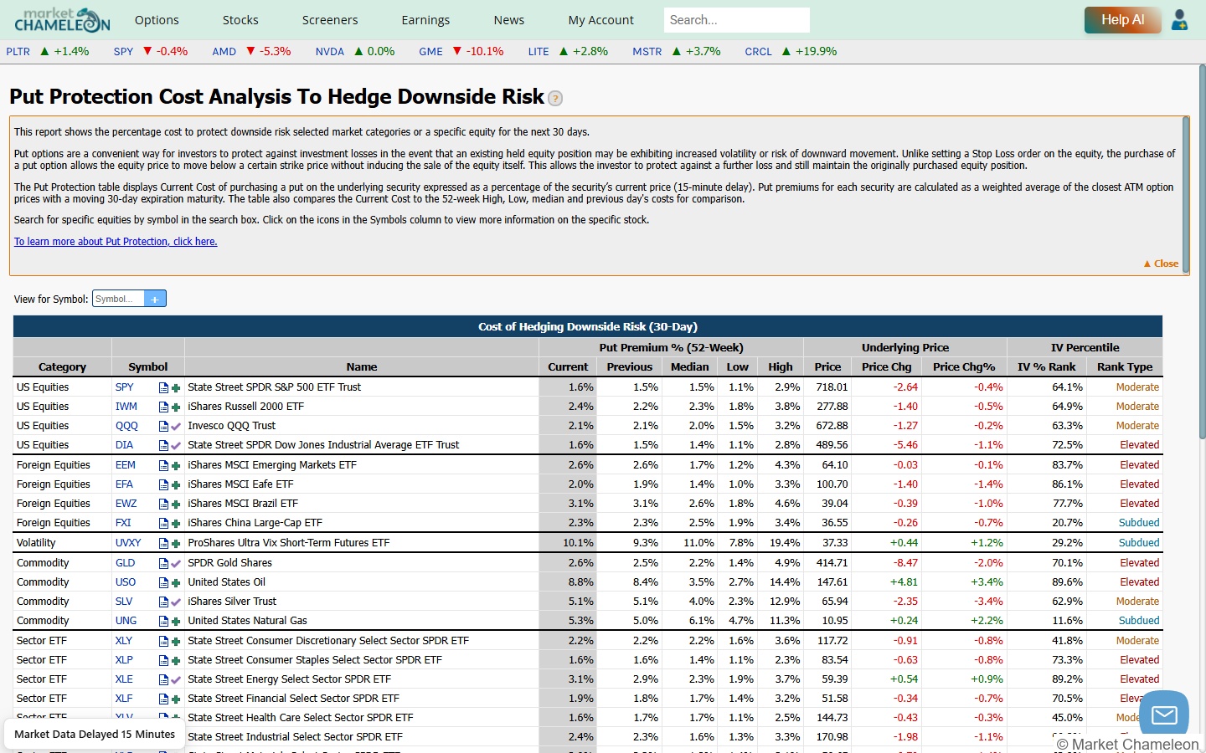
Task: Add symbol with the blue plus button
Action: pyautogui.click(x=155, y=299)
